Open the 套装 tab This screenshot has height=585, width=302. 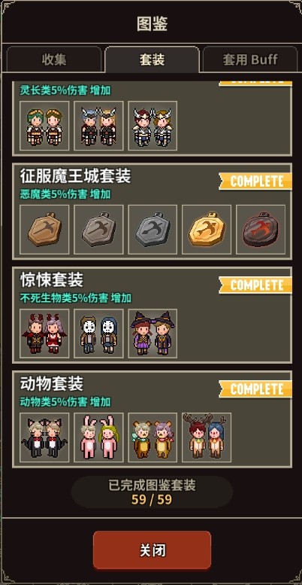click(x=153, y=59)
